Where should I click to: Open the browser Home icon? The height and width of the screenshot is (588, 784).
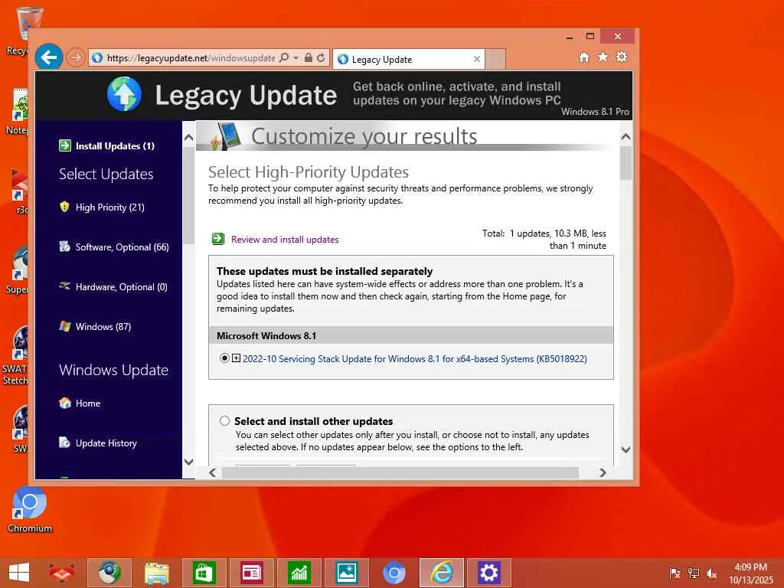pos(584,57)
